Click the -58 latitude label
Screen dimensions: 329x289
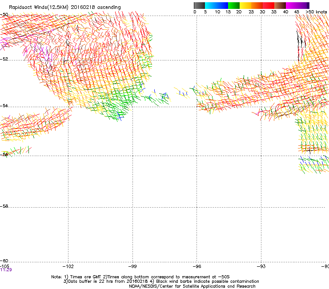tap(4, 206)
